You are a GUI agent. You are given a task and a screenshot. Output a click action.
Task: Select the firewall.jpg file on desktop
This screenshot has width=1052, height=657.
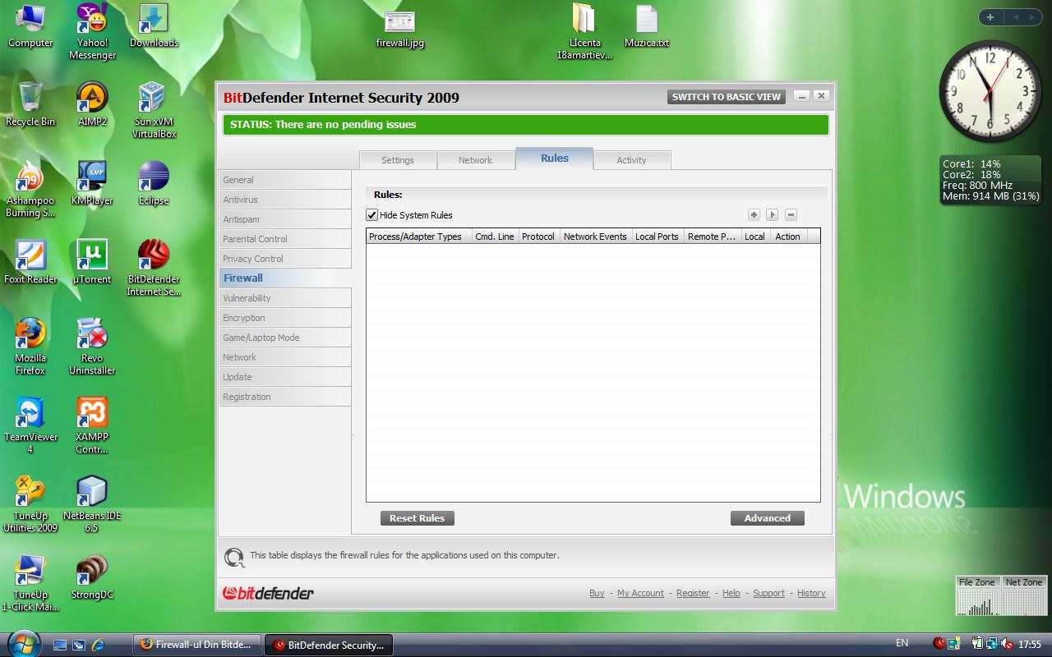click(400, 30)
